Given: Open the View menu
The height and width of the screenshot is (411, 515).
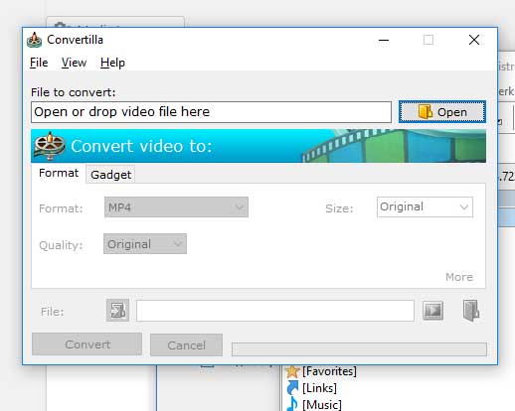Looking at the screenshot, I should tap(74, 63).
